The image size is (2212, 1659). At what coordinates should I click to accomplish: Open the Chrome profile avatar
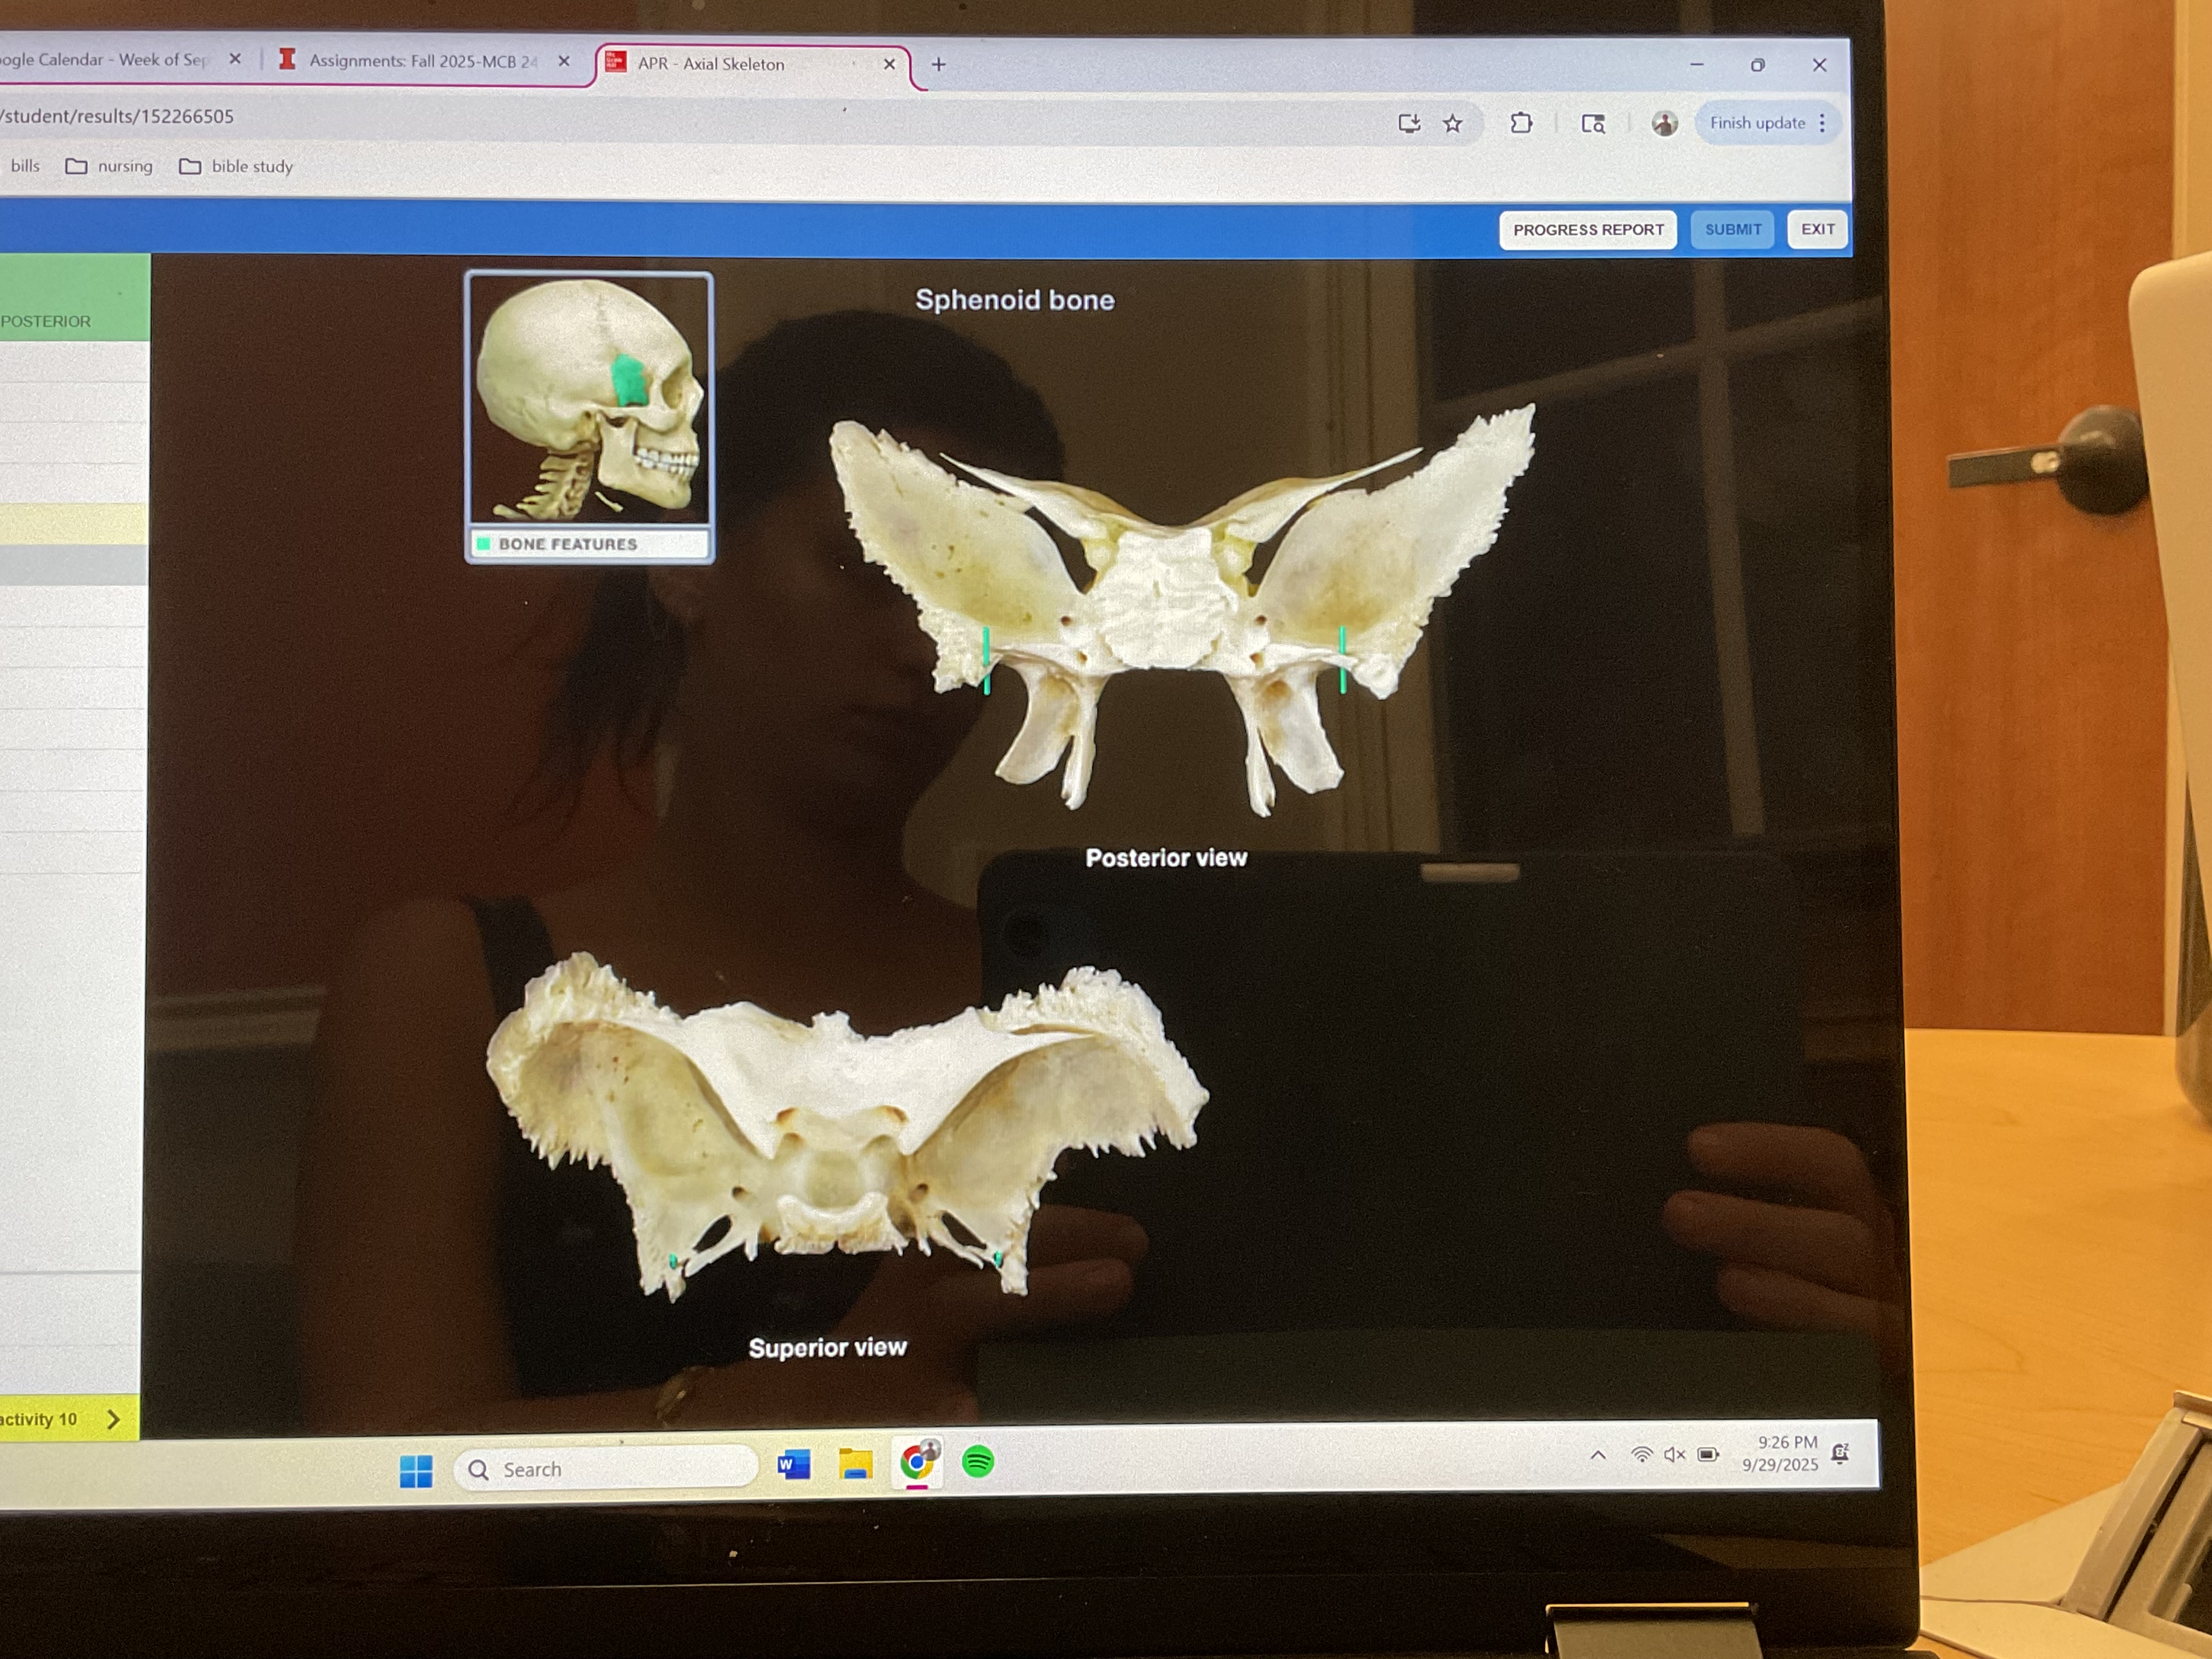click(x=1664, y=124)
